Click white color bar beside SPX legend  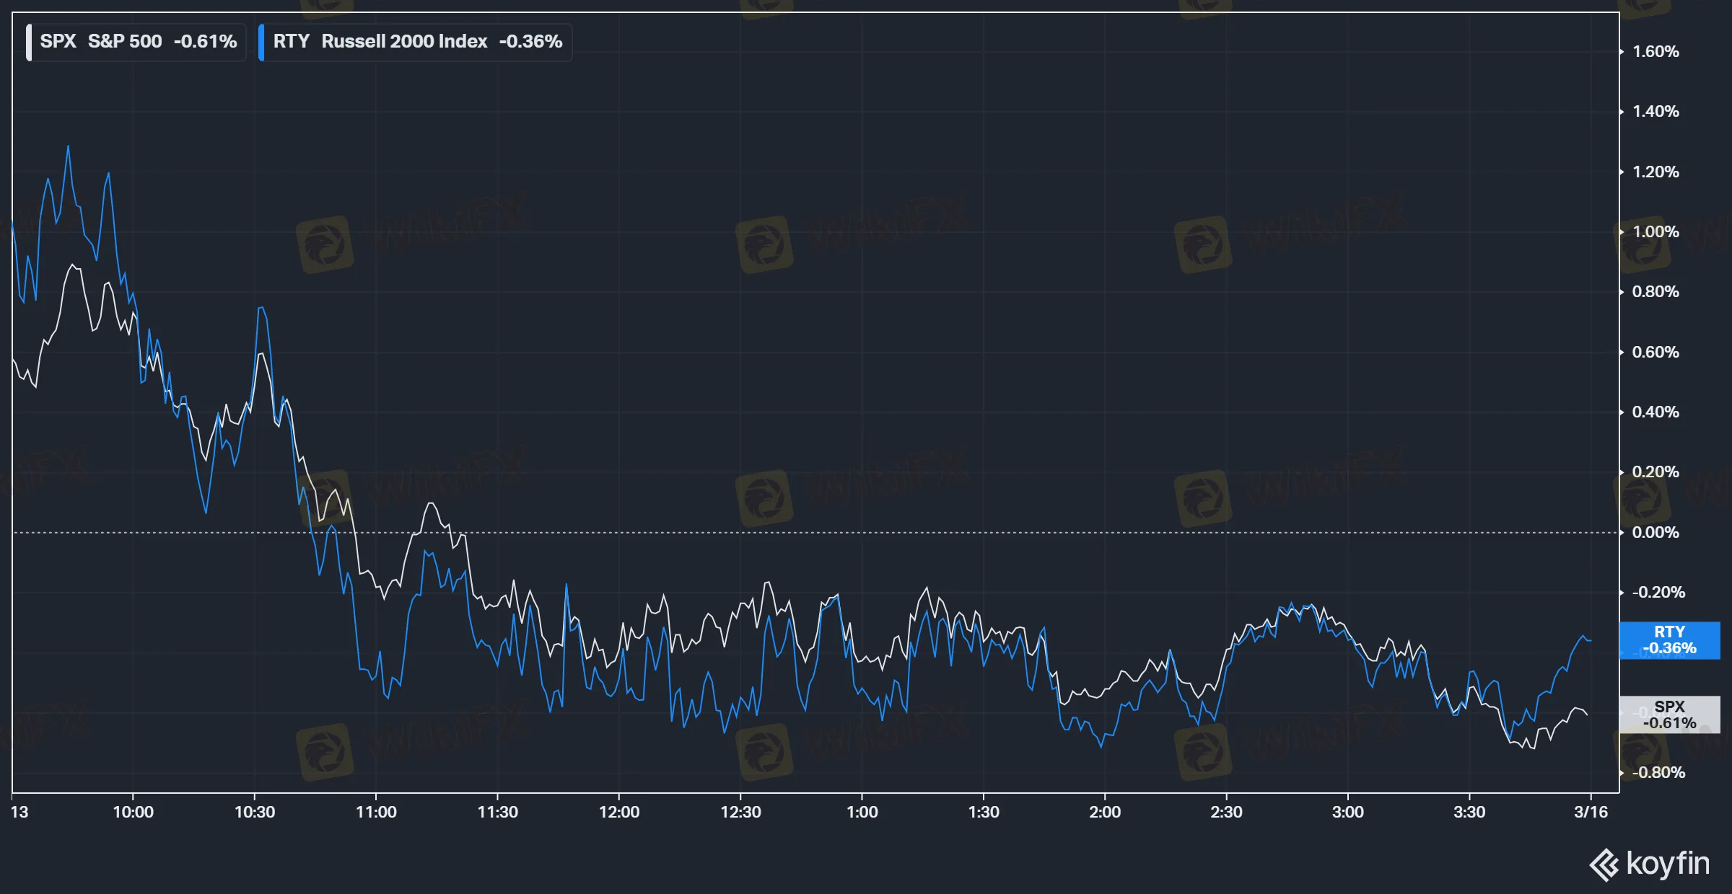click(29, 42)
